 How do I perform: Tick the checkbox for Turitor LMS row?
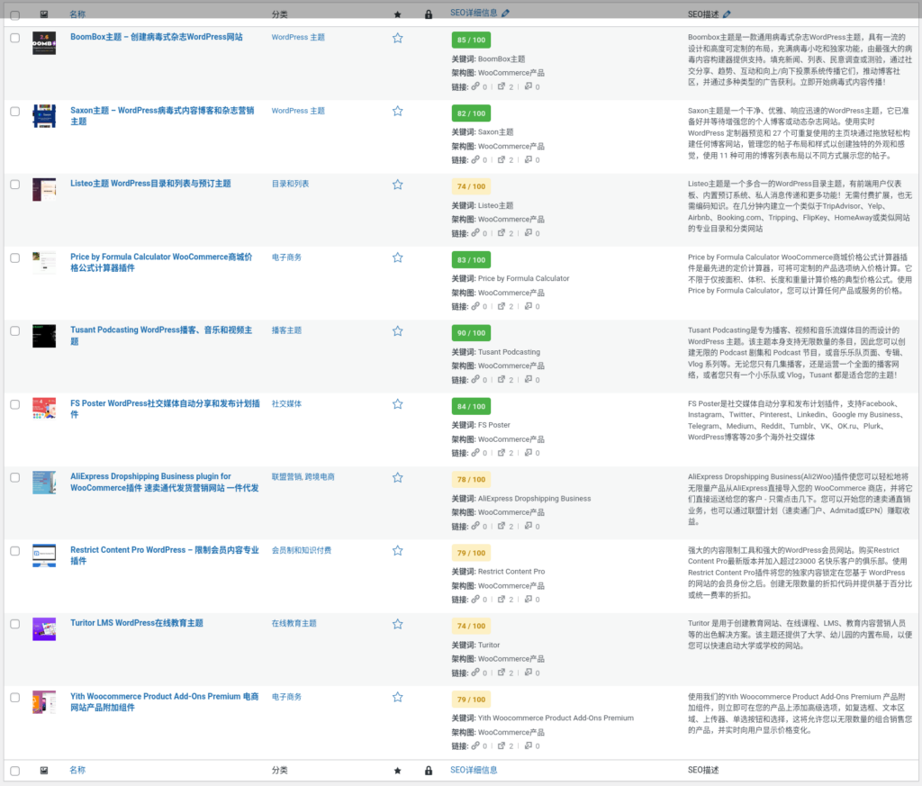click(14, 623)
